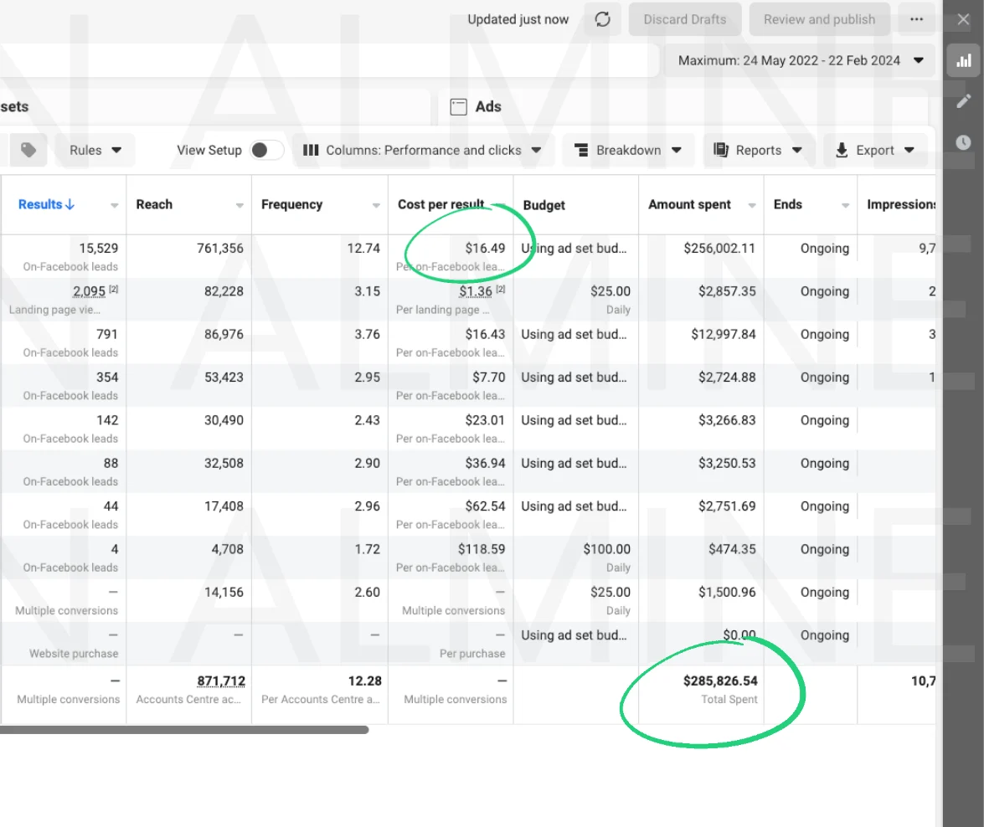Expand the Reports dropdown arrow
Viewport: 984px width, 827px height.
[797, 150]
